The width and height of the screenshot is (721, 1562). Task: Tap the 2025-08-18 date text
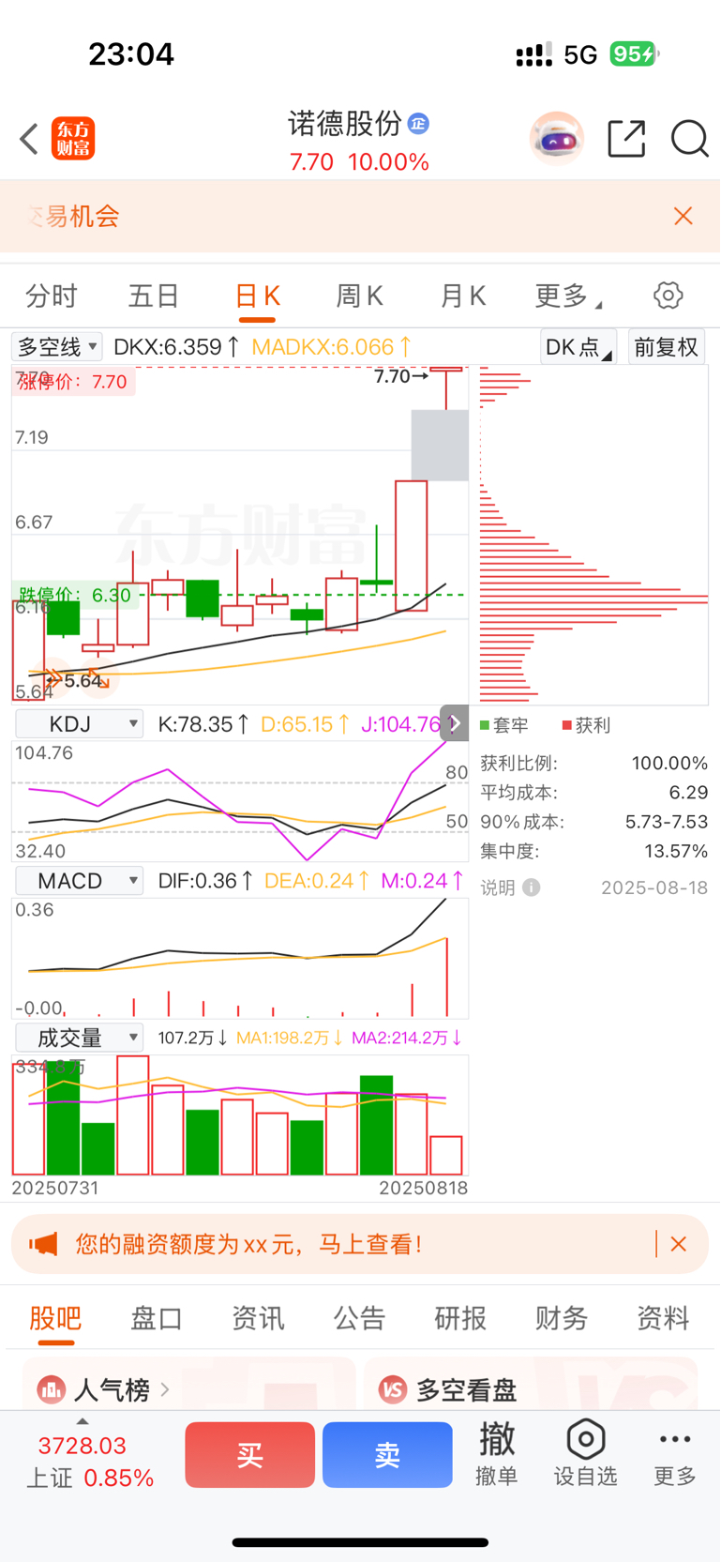(x=654, y=887)
